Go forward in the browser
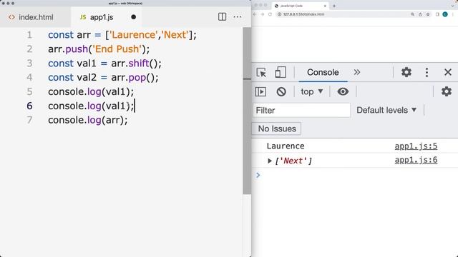 [263, 14]
